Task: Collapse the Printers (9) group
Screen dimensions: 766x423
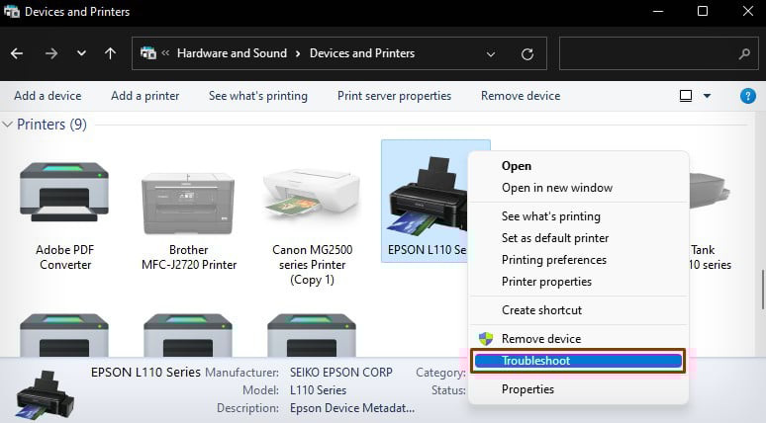Action: [x=7, y=125]
